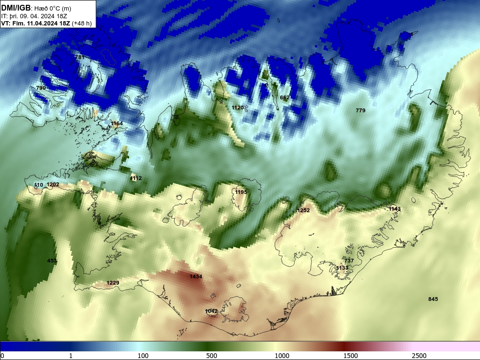Click the 1229 value label on the map
480x360 pixels.
tap(113, 283)
